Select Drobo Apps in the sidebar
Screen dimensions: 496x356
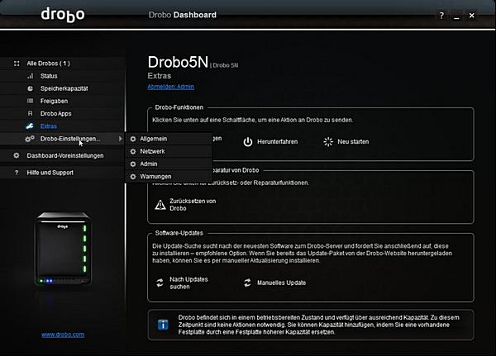click(55, 113)
